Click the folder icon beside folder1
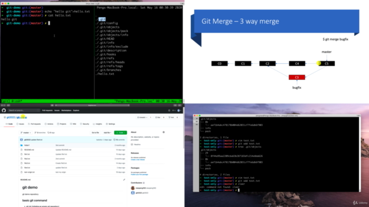The height and width of the screenshot is (207, 369). point(21,145)
